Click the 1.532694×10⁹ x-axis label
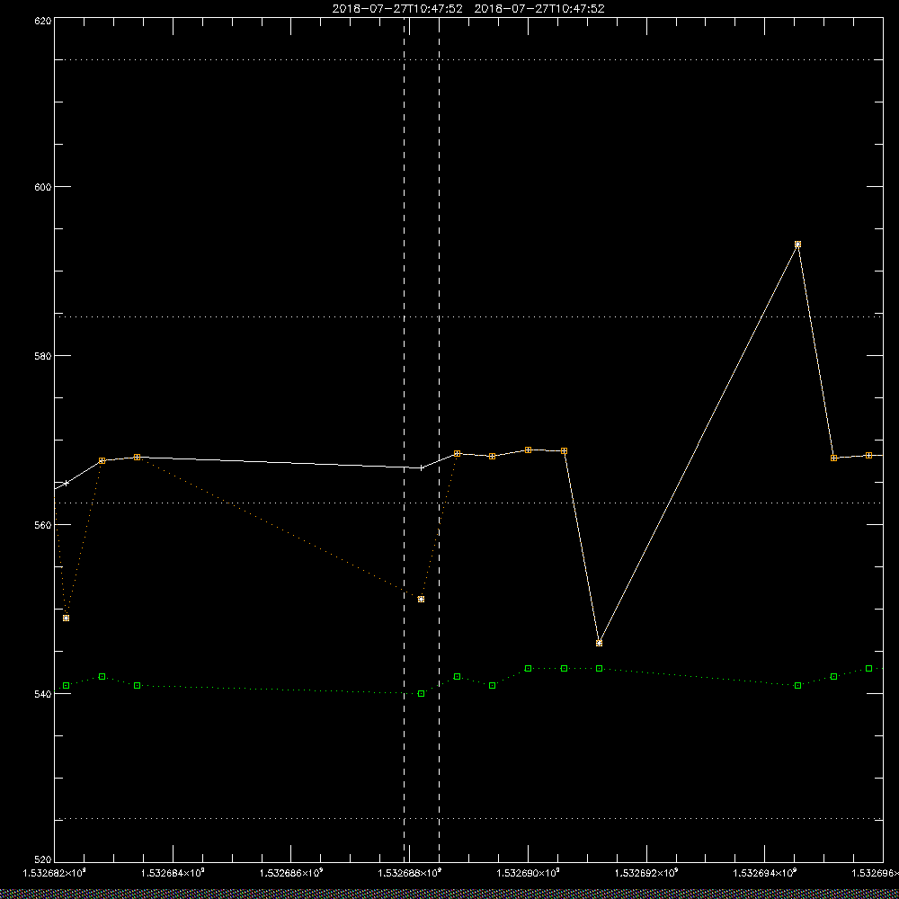This screenshot has width=899, height=899. tap(765, 873)
